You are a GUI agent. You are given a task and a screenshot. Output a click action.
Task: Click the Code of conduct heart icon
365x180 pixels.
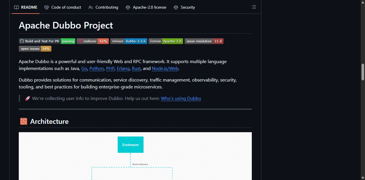46,7
